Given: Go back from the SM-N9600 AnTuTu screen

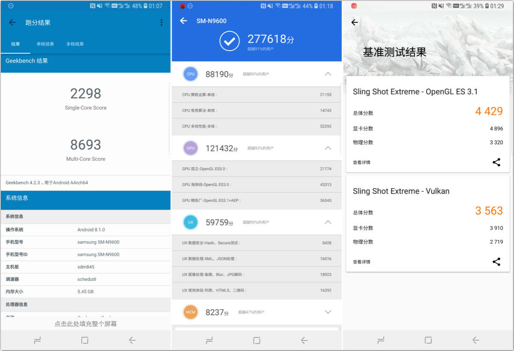Looking at the screenshot, I should 183,21.
